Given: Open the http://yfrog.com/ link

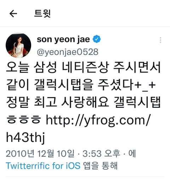Looking at the screenshot, I should click(98, 121).
